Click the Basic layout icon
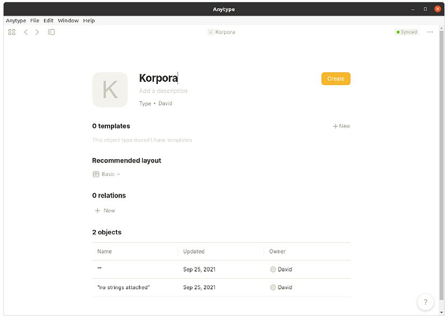The height and width of the screenshot is (319, 448). click(95, 174)
